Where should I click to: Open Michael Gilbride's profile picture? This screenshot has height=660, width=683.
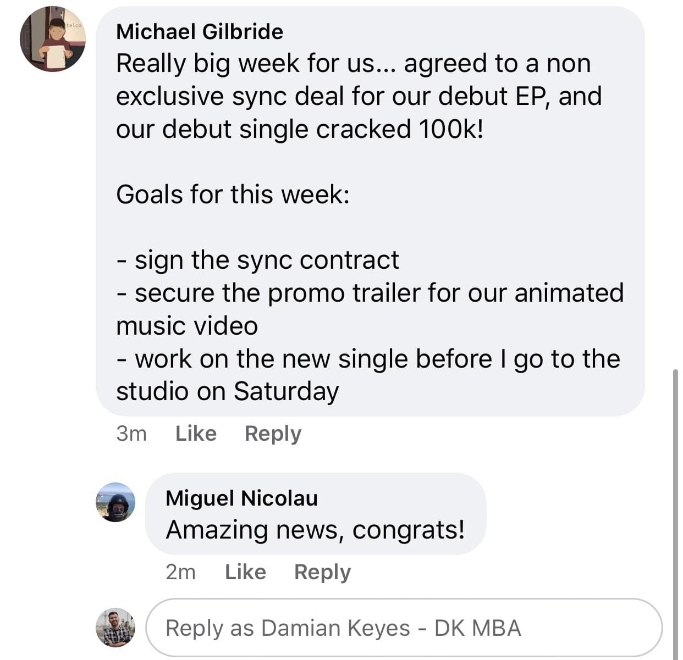[53, 39]
